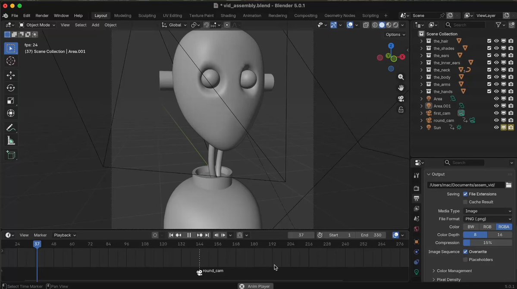This screenshot has width=517, height=289.
Task: Switch to the Animation workspace tab
Action: click(x=252, y=16)
